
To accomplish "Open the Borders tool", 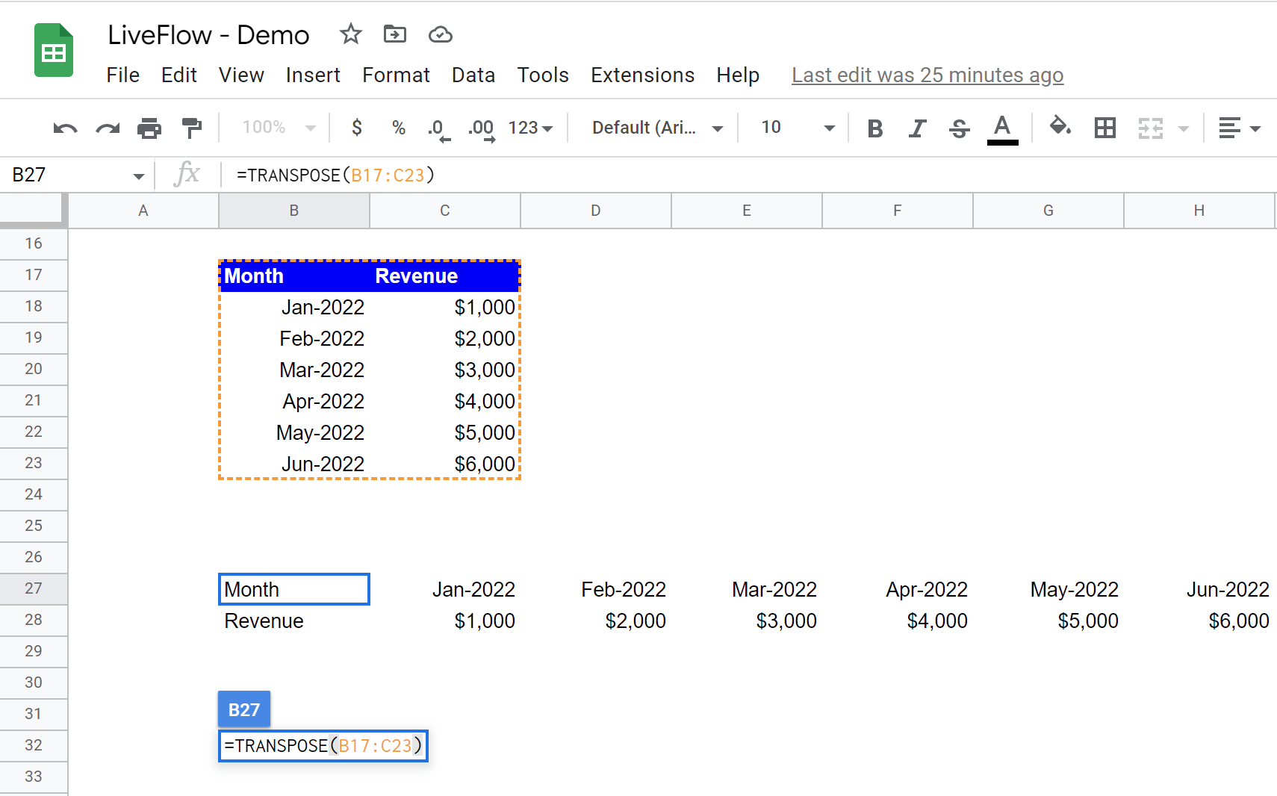I will click(1105, 128).
